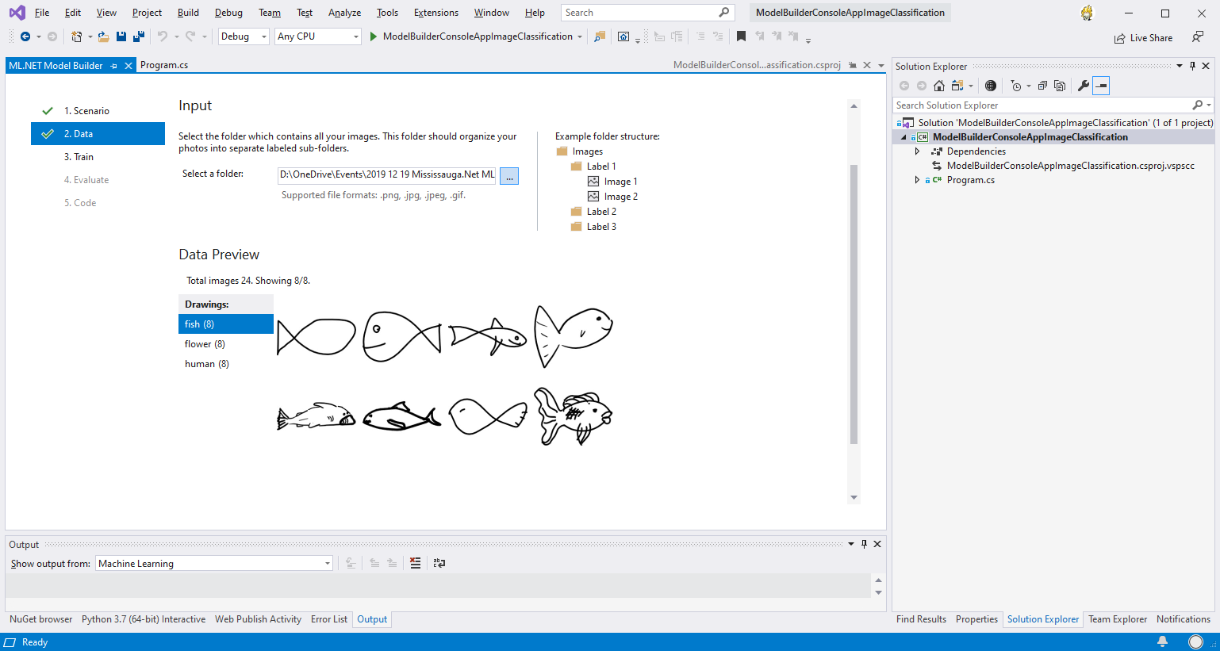Screen dimensions: 1220x651
Task: Click the Model Builder vertical scrollbar thumb
Action: click(x=854, y=304)
